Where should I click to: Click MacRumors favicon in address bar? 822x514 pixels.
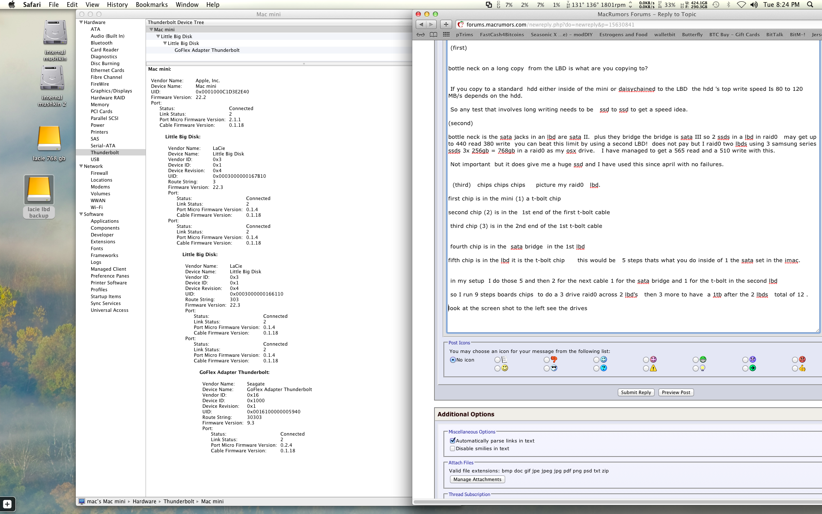[461, 24]
